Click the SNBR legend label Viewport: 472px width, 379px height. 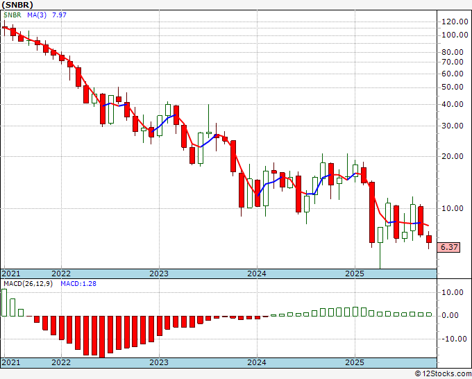tap(12, 15)
